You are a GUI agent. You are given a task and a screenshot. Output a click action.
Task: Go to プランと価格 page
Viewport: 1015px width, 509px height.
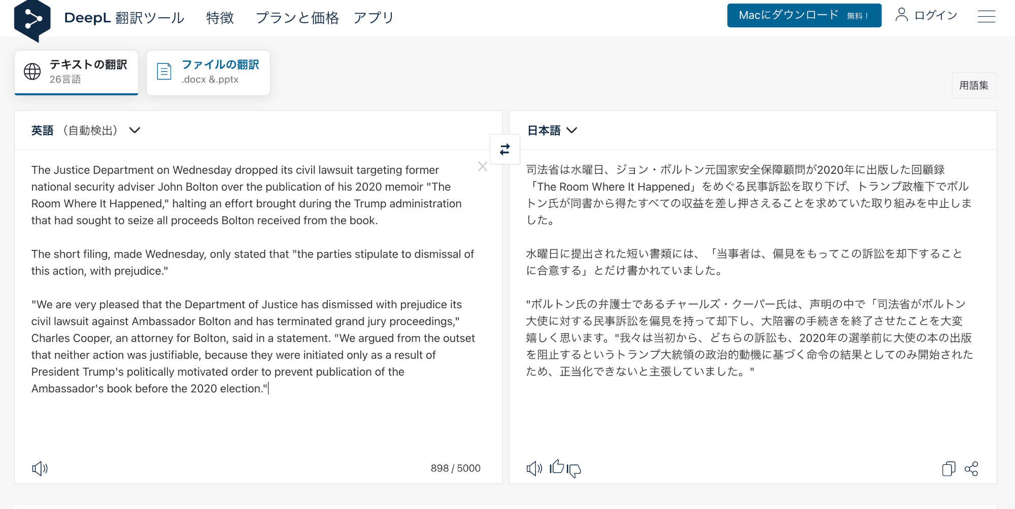297,18
